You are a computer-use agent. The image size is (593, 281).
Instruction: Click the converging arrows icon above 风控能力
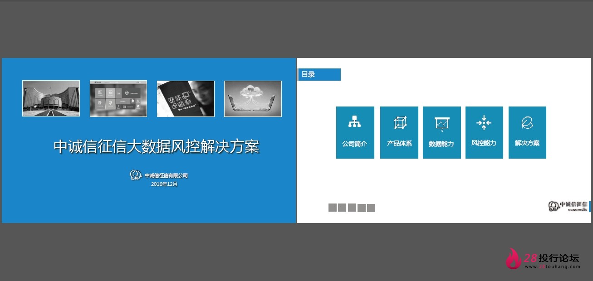[x=484, y=122]
